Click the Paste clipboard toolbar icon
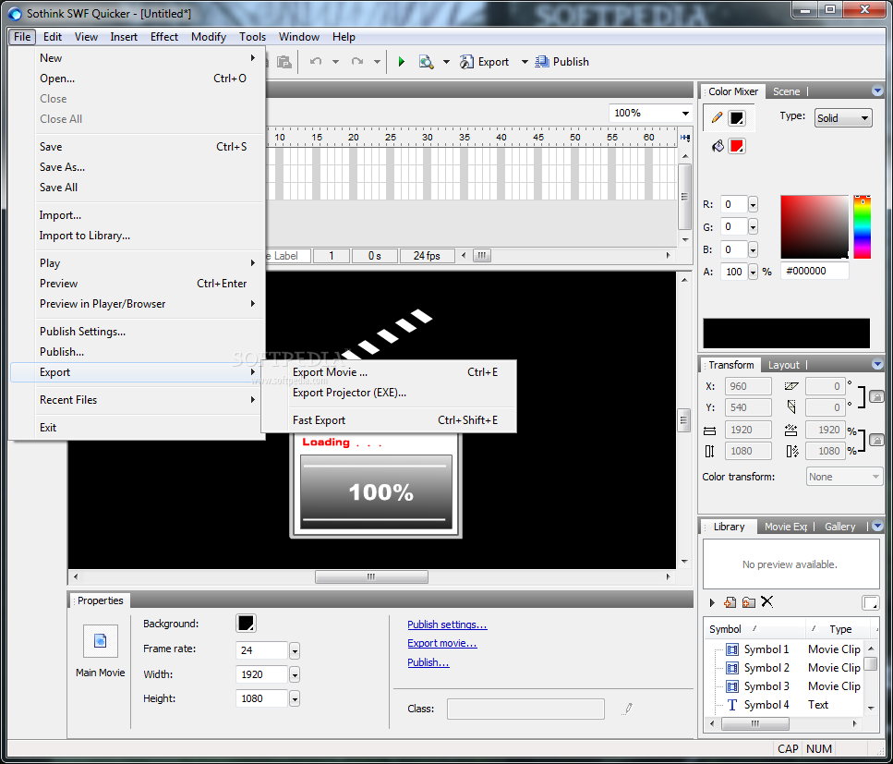The width and height of the screenshot is (893, 764). coord(284,62)
